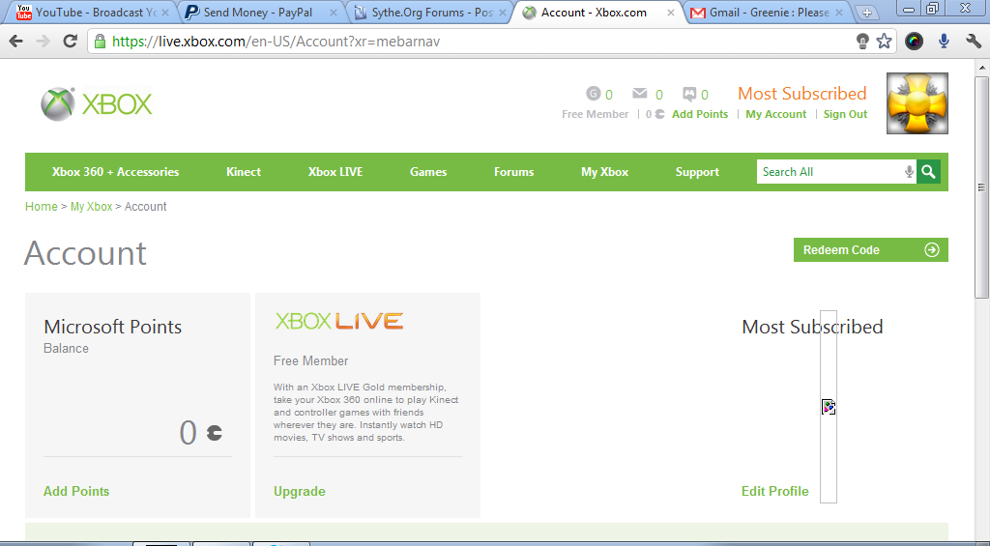
Task: Close the Send Money - PayPal tab
Action: pos(334,13)
